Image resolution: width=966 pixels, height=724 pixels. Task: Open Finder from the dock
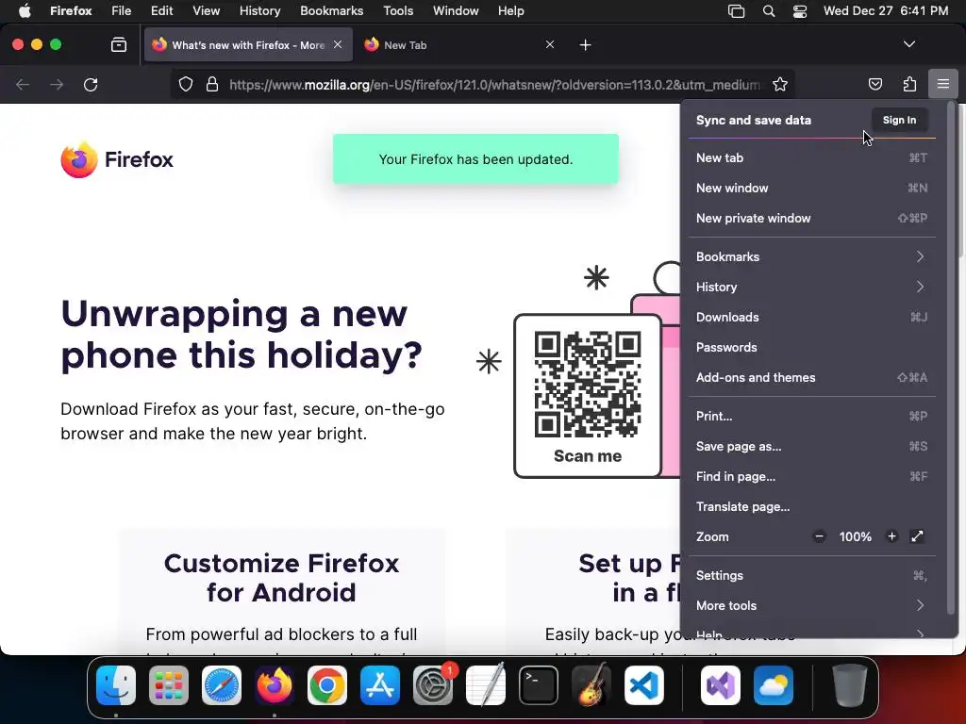(116, 685)
